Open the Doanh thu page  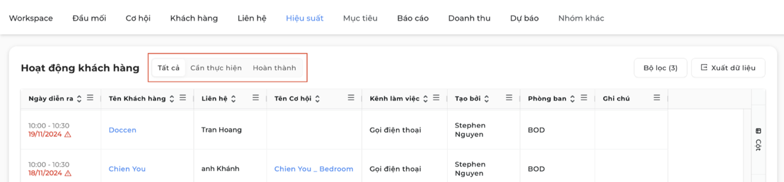(x=469, y=18)
